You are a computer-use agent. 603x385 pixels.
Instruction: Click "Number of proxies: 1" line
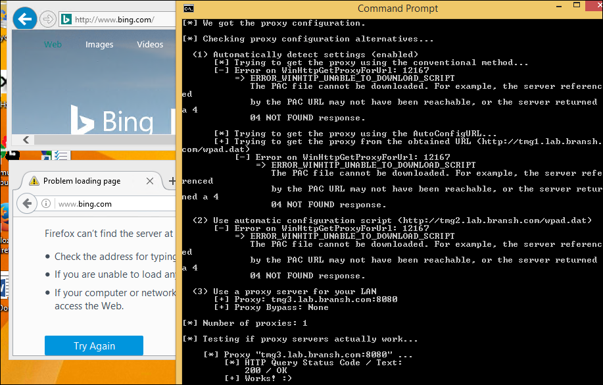tap(245, 323)
